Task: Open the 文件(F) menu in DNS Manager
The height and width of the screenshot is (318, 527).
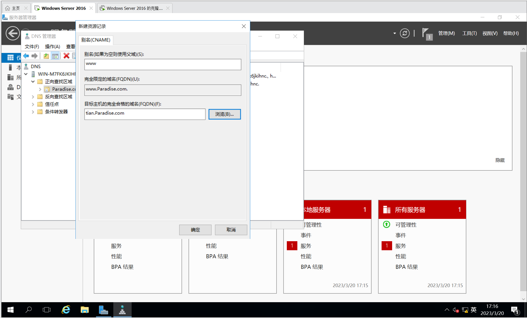Action: [x=32, y=47]
